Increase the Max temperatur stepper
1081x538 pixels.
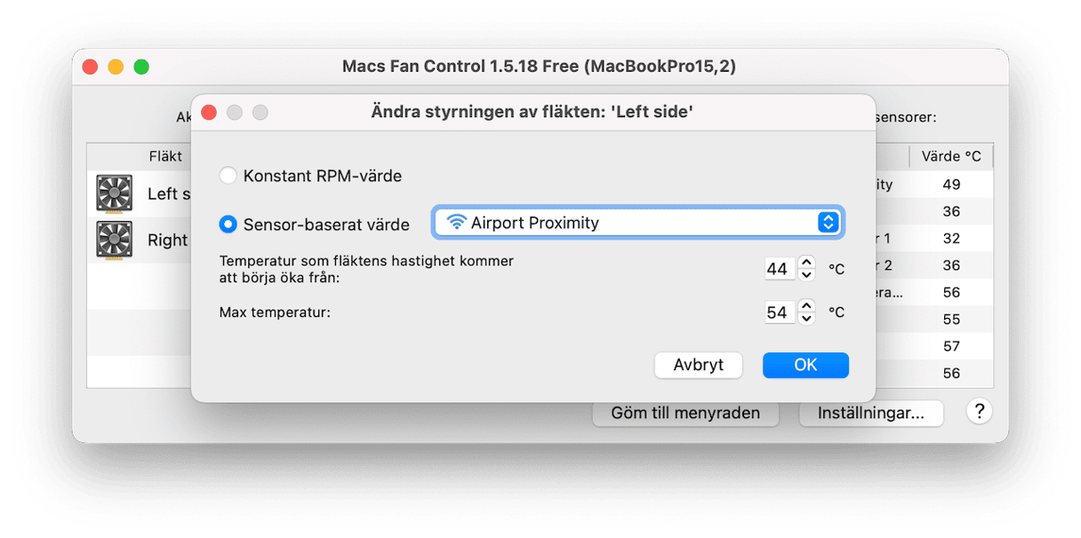pyautogui.click(x=806, y=305)
